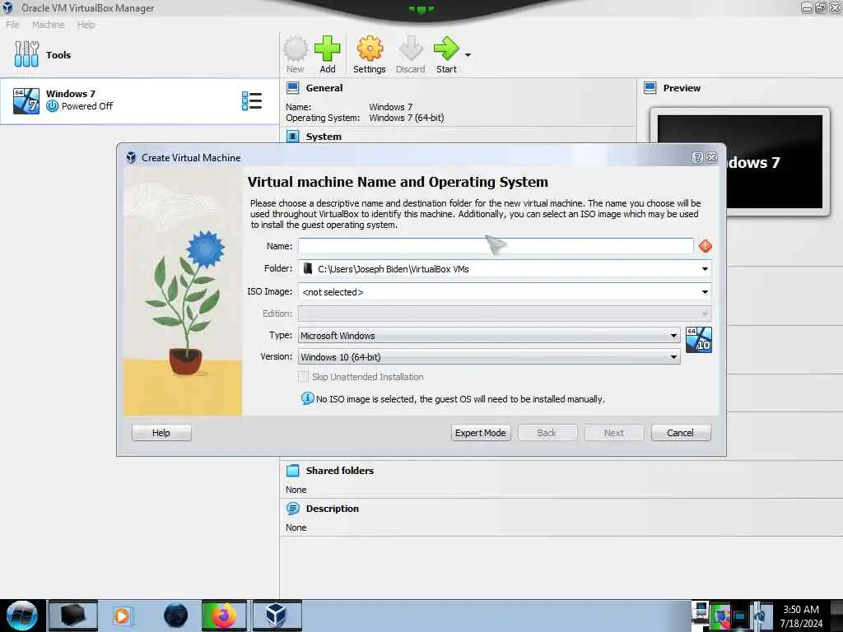Viewport: 843px width, 632px height.
Task: Open the Help menu in menu bar
Action: (x=86, y=24)
